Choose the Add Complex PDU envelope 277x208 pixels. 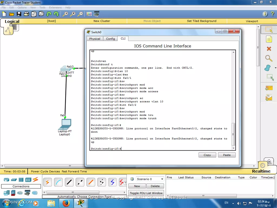[269, 97]
